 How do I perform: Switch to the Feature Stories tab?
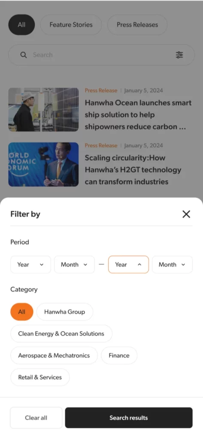pos(71,24)
